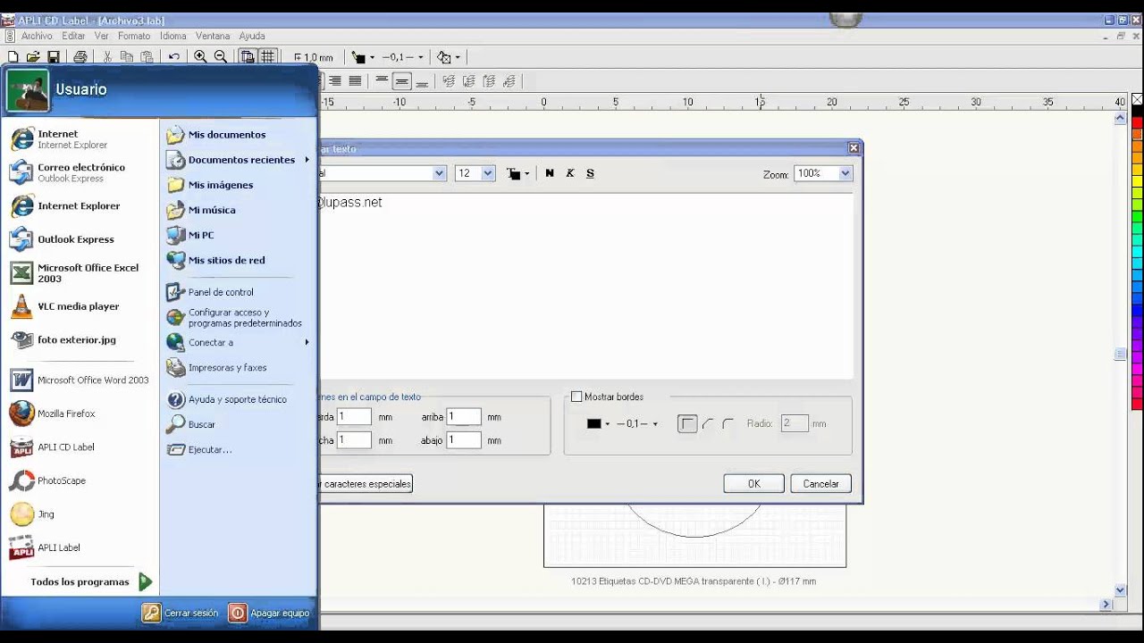Select the square corner border style

point(687,423)
